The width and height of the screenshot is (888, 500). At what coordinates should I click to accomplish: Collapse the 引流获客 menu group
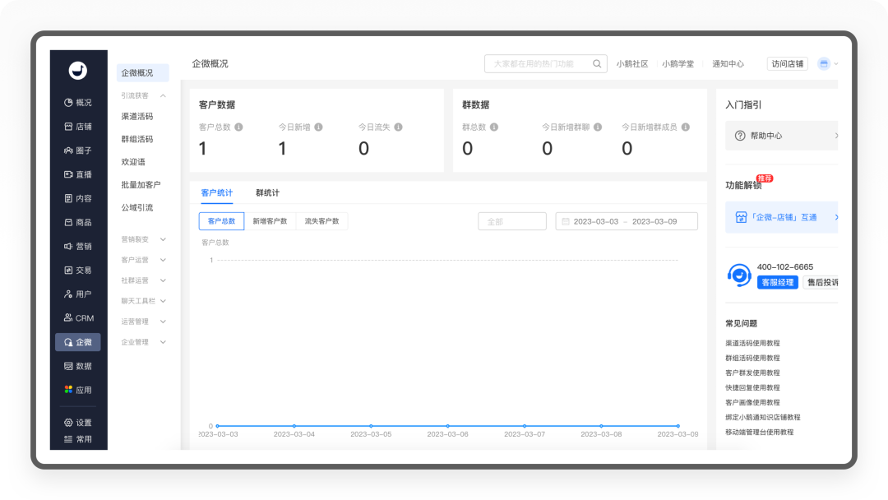(x=163, y=96)
